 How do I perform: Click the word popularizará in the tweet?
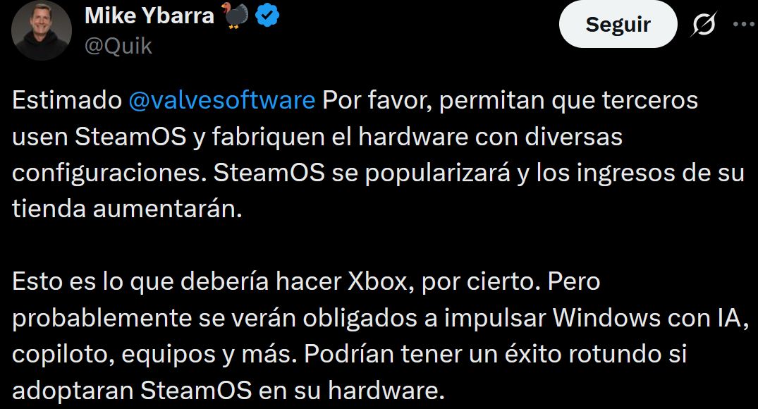(437, 173)
